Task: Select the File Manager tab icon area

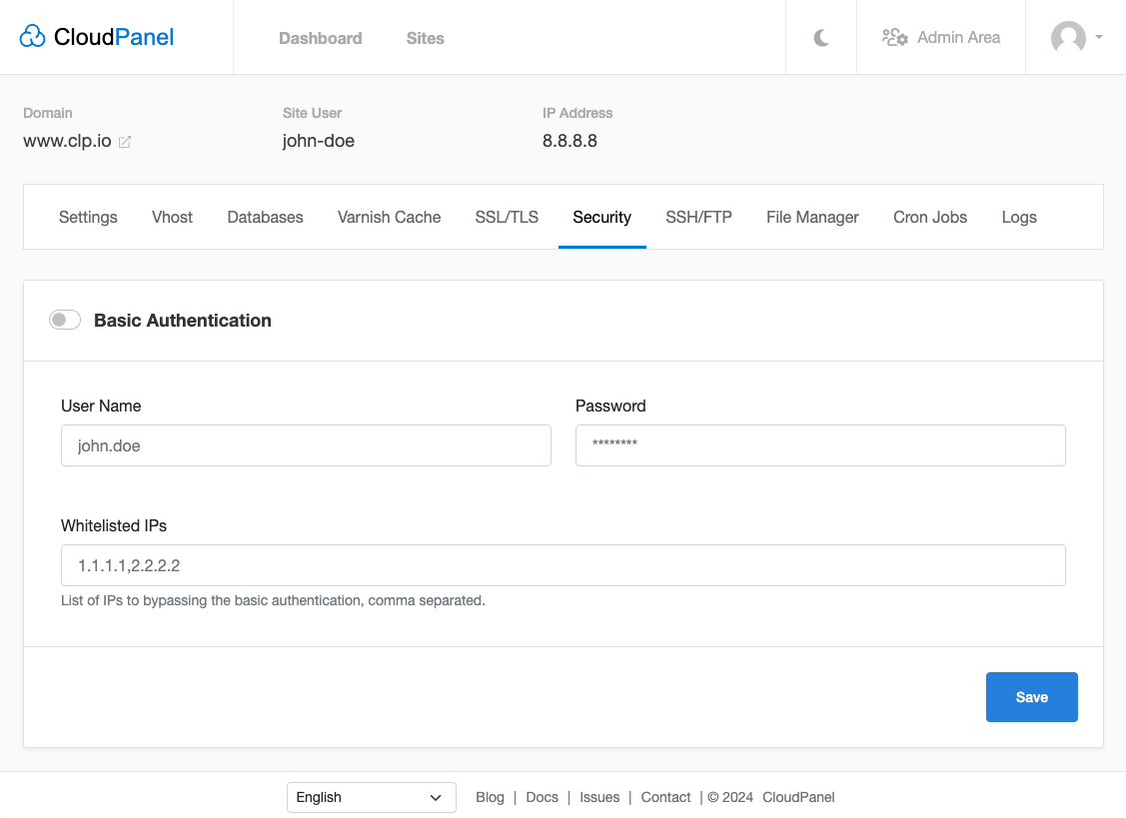Action: click(x=812, y=217)
